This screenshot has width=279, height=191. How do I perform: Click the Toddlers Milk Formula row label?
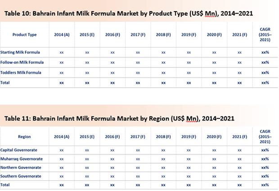point(21,72)
